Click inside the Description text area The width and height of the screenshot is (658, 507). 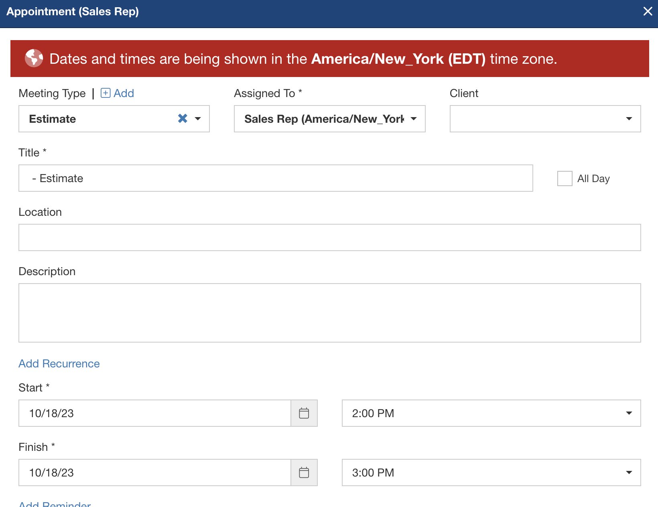pos(330,313)
